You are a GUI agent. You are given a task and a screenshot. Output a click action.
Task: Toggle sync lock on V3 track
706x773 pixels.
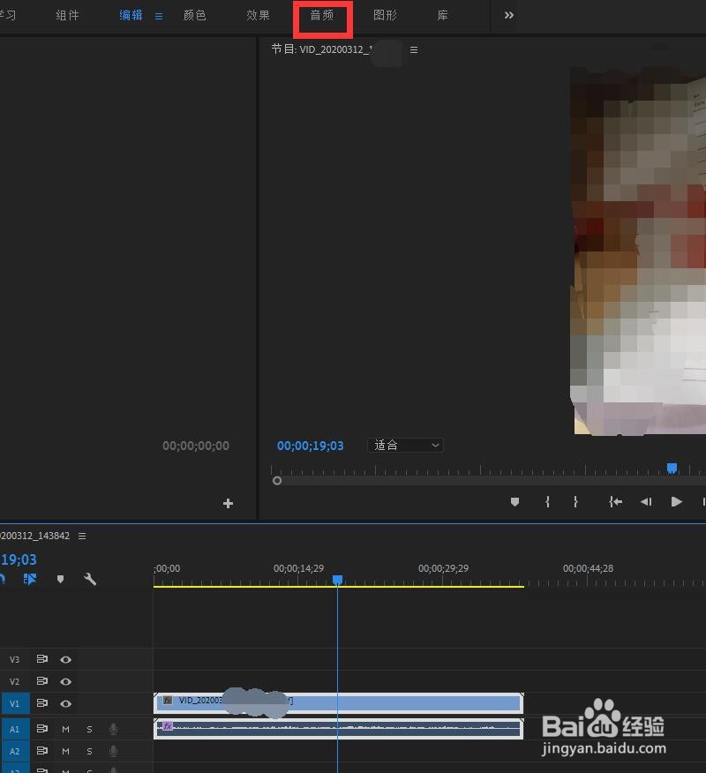coord(41,659)
